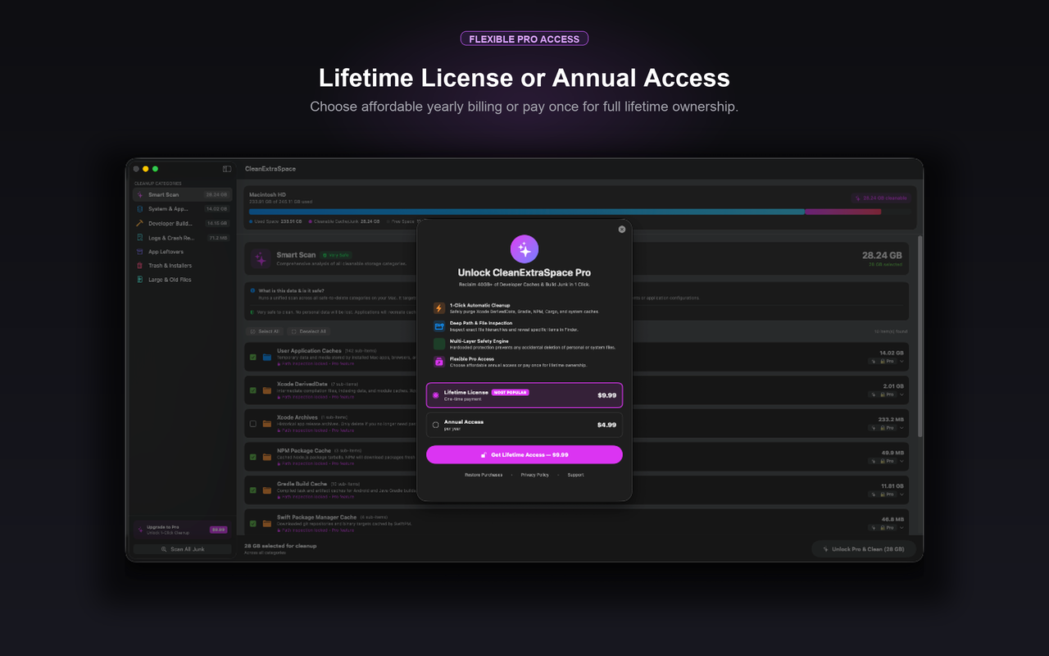Toggle the sidebar panel icon

227,169
